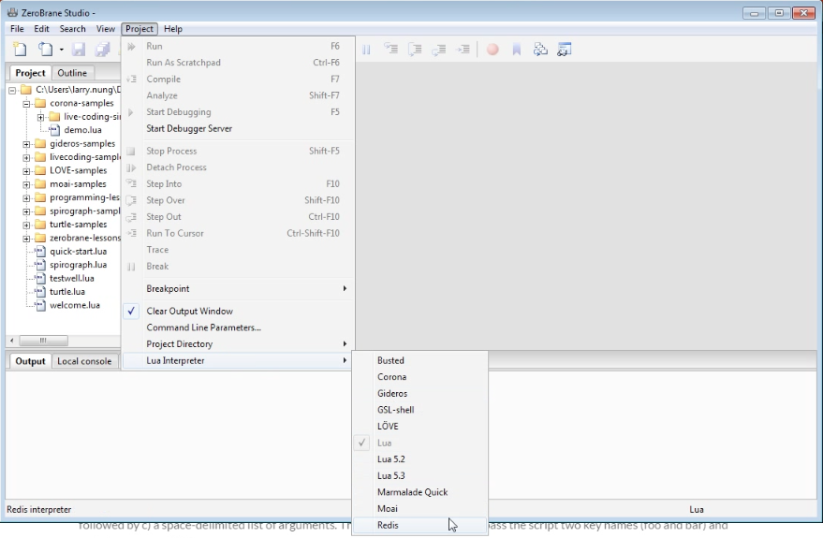Open the recent files dropdown arrow

coord(62,50)
